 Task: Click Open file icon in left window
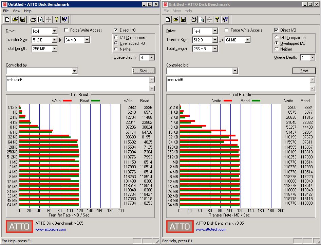click(15, 19)
